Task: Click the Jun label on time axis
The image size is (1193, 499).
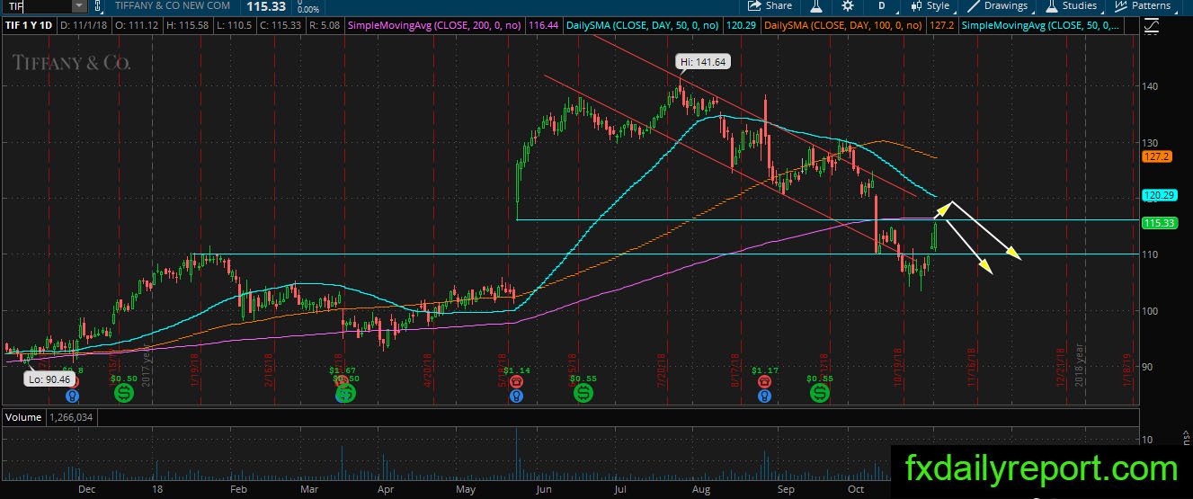Action: [x=543, y=489]
